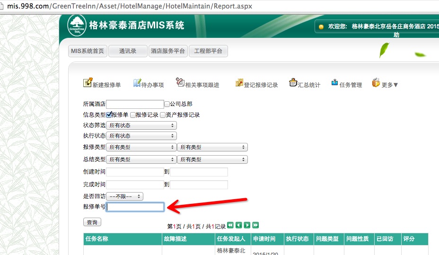Screen dimensions: 439x255
Task: Click the 任务发起人 column header
Action: [233, 239]
